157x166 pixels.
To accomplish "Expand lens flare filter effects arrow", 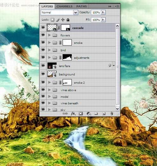I will (114, 66).
